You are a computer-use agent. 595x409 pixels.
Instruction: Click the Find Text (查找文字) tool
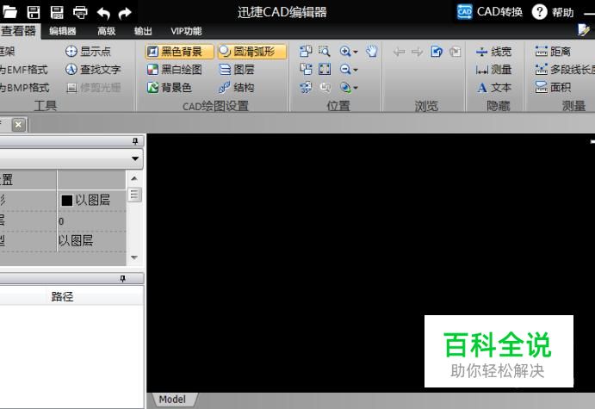point(93,70)
